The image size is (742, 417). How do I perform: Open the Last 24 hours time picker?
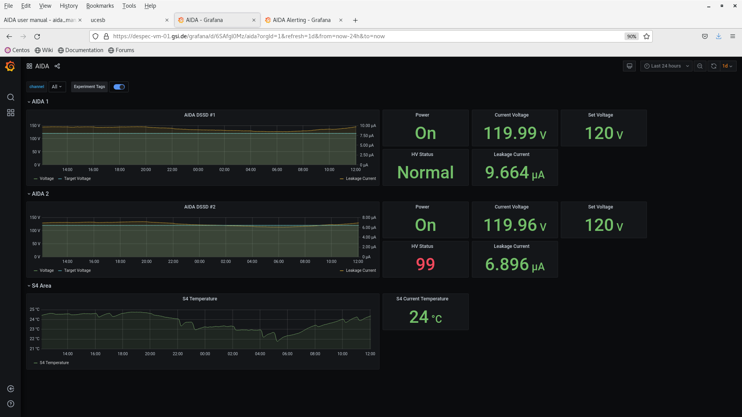pyautogui.click(x=666, y=66)
